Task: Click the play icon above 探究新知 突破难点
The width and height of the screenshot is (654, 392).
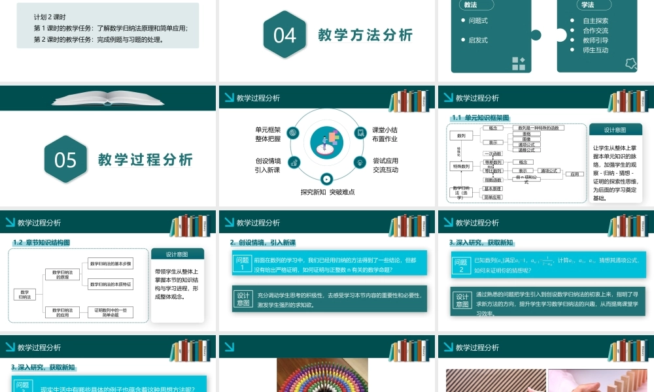Action: pyautogui.click(x=326, y=179)
